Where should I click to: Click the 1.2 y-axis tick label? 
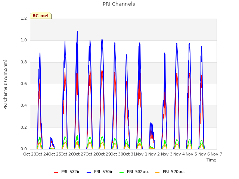[x=24, y=18]
